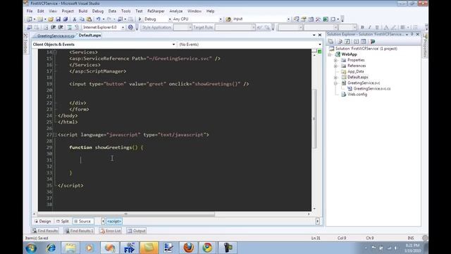Viewport: 451px width, 254px height.
Task: Click the editor horizontal scrollbar
Action: tap(125, 214)
